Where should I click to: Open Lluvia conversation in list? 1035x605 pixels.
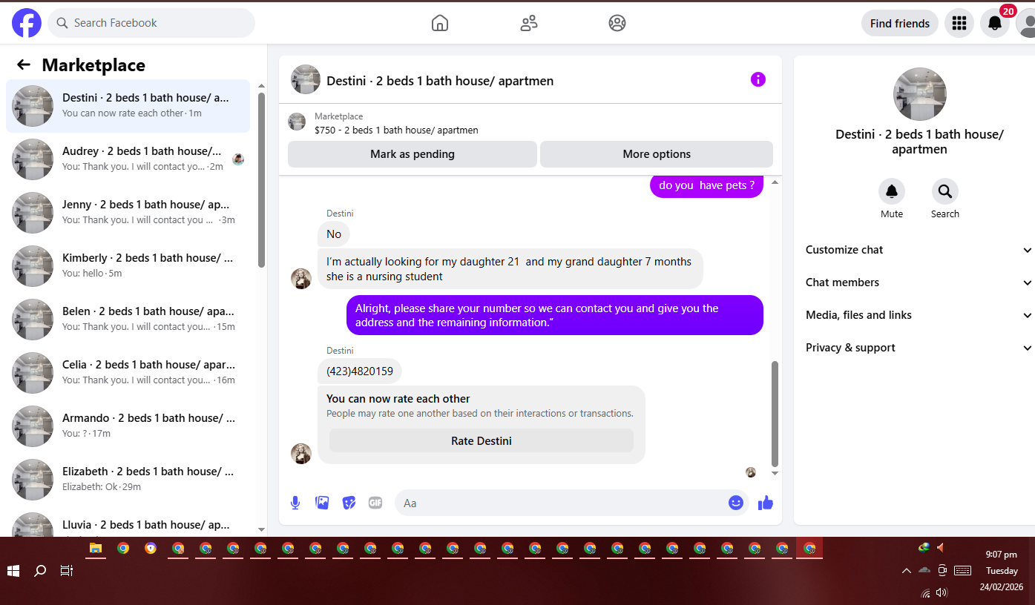128,522
